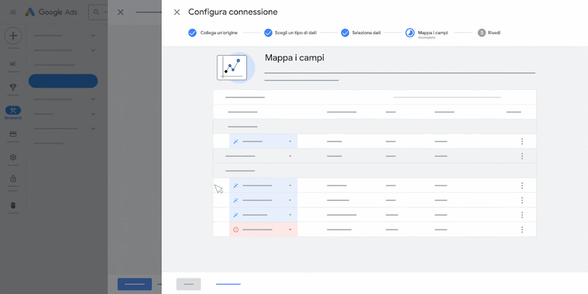
Task: Go to the Collega un'origine step
Action: [213, 33]
